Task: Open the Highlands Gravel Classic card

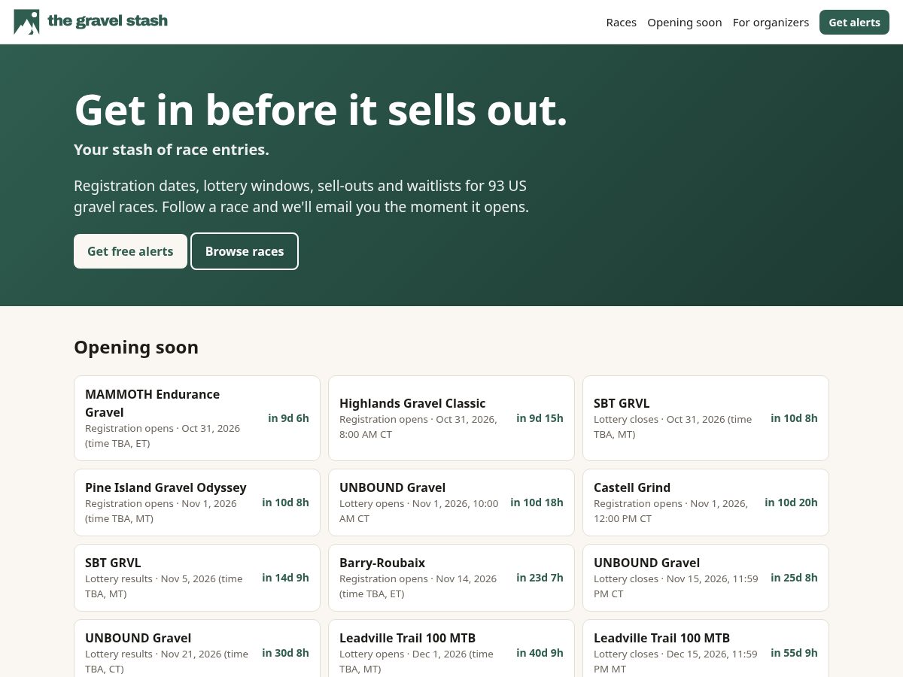Action: point(451,418)
